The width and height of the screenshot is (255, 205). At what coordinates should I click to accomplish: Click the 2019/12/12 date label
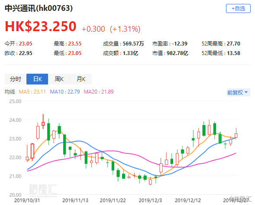(x=187, y=200)
